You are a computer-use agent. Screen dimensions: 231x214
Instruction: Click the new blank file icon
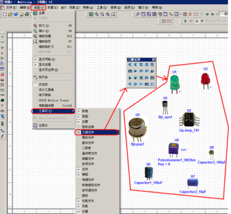5,14
